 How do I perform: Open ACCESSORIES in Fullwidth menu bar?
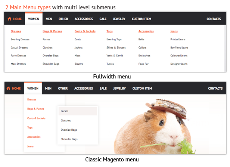pyautogui.click(x=84, y=19)
